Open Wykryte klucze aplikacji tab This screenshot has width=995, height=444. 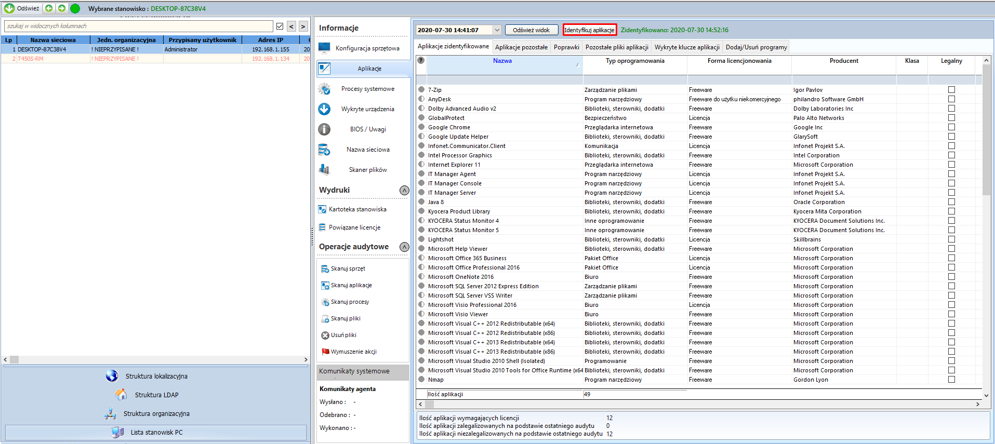687,47
